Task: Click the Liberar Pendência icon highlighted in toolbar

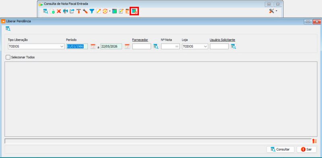Action: (x=134, y=11)
